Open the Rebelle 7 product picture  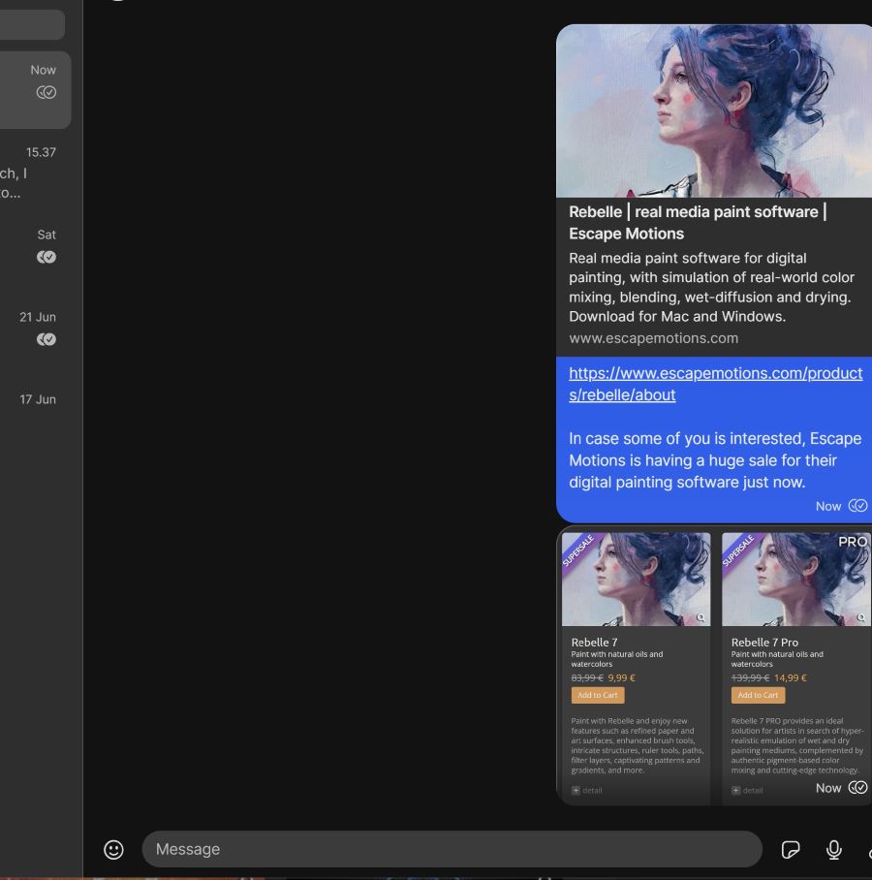coord(636,580)
